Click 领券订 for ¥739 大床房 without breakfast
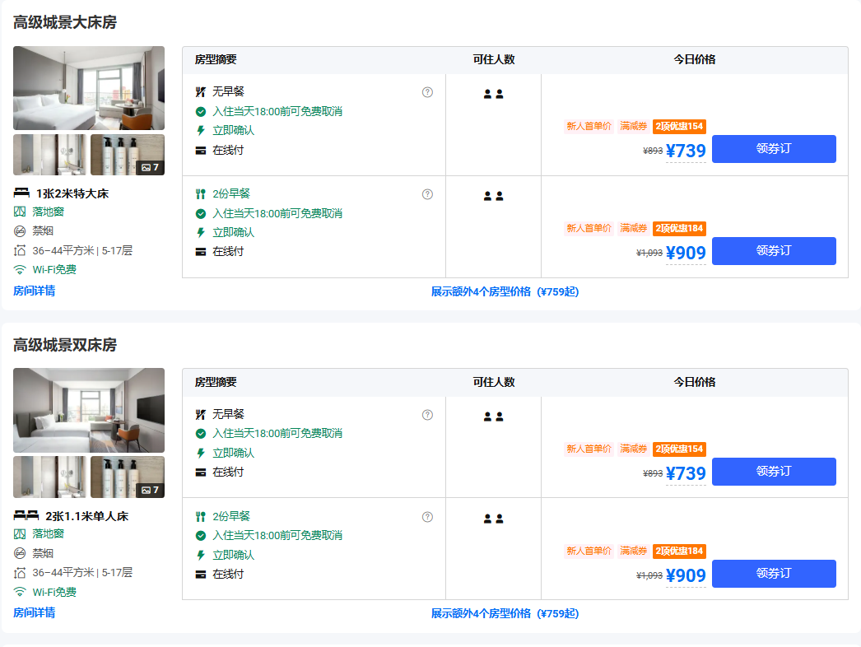 [x=773, y=149]
